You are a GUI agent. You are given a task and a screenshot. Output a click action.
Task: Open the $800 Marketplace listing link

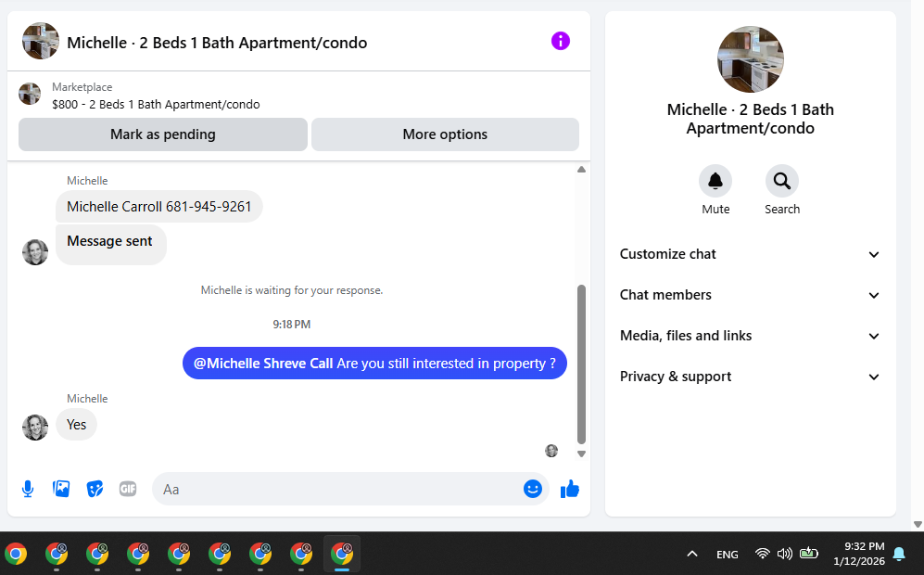(156, 105)
